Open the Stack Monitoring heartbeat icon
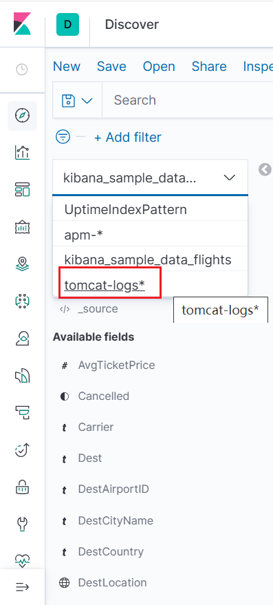273x605 pixels. tap(23, 560)
